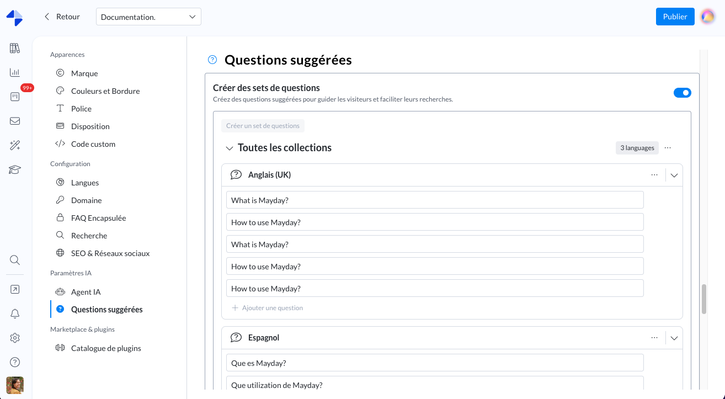Collapse the Toutes les collections group
This screenshot has height=399, width=725.
230,148
